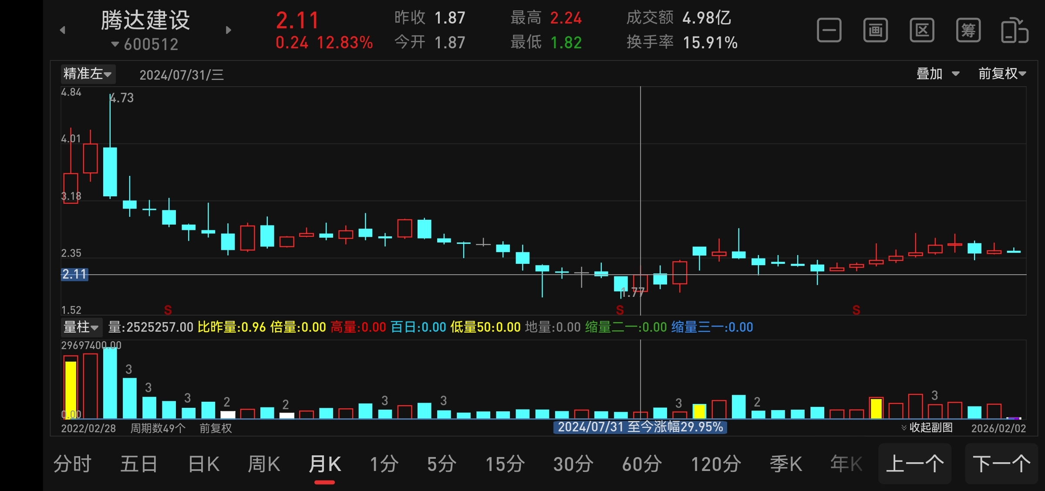
Task: Click the 画 drawing tool icon
Action: 875,30
